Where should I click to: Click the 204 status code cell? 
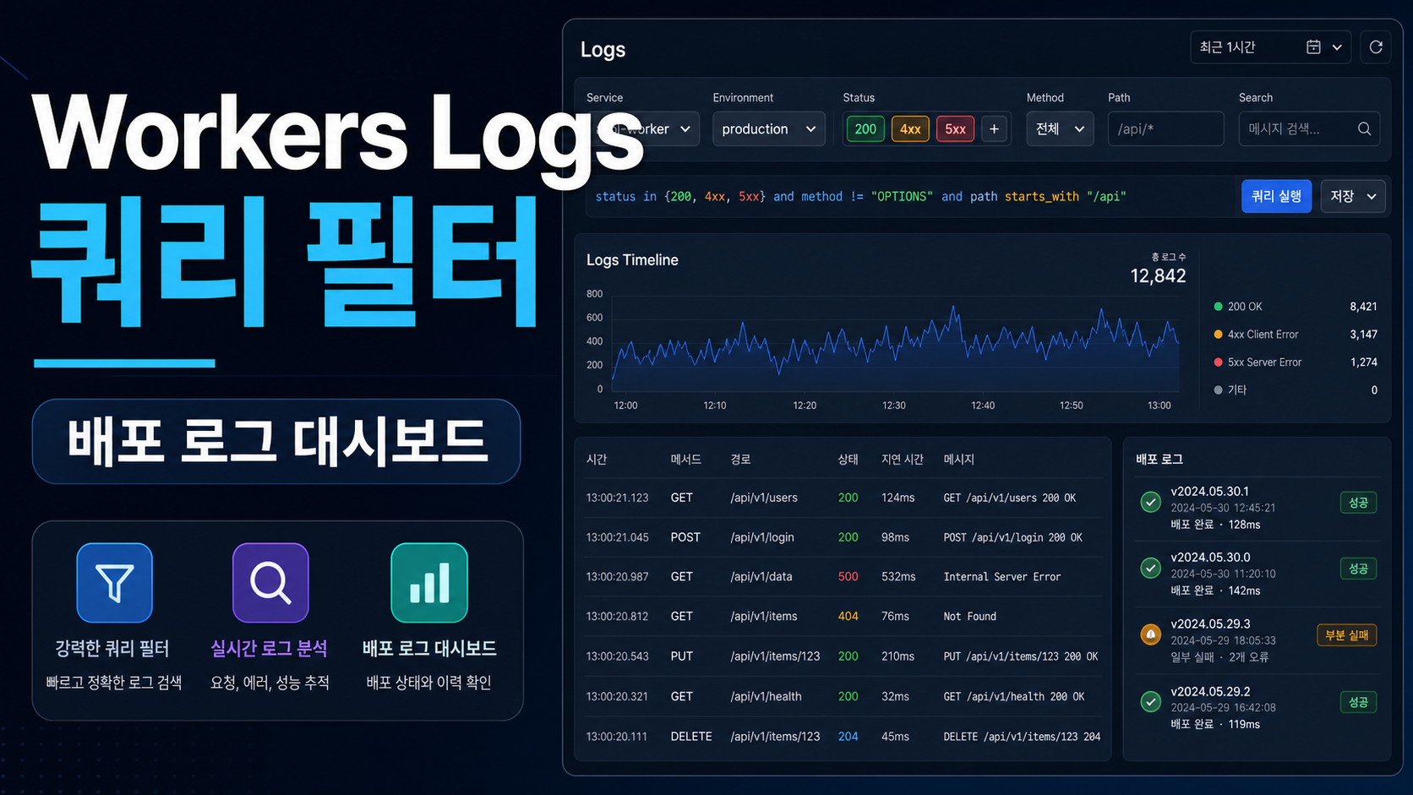[848, 737]
